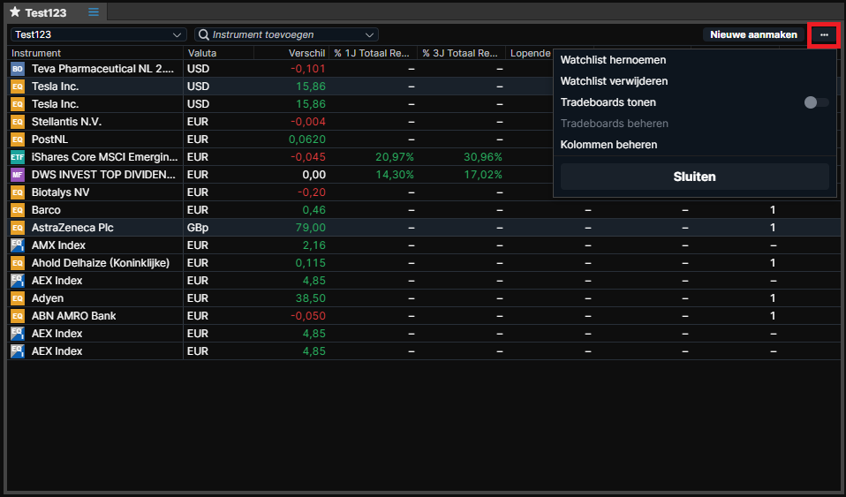Select Stellantis N.V. instrument name
The image size is (846, 497).
pos(66,122)
